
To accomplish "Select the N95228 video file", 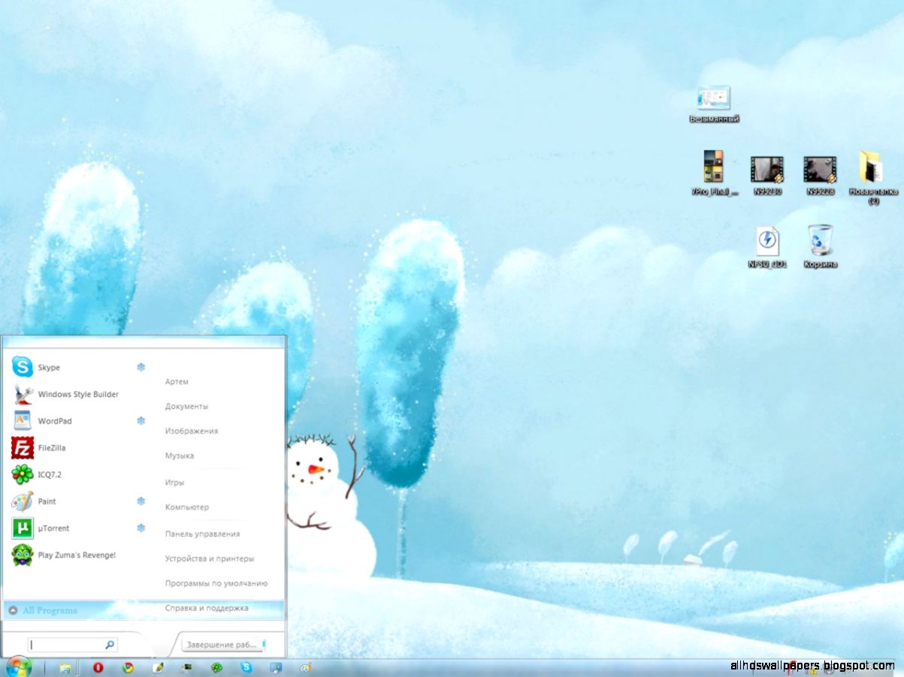I will click(x=820, y=176).
